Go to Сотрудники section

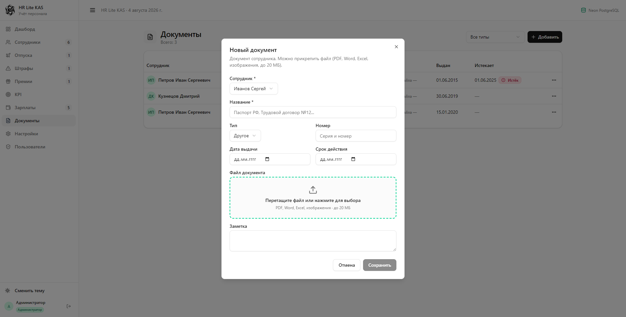coord(39,42)
